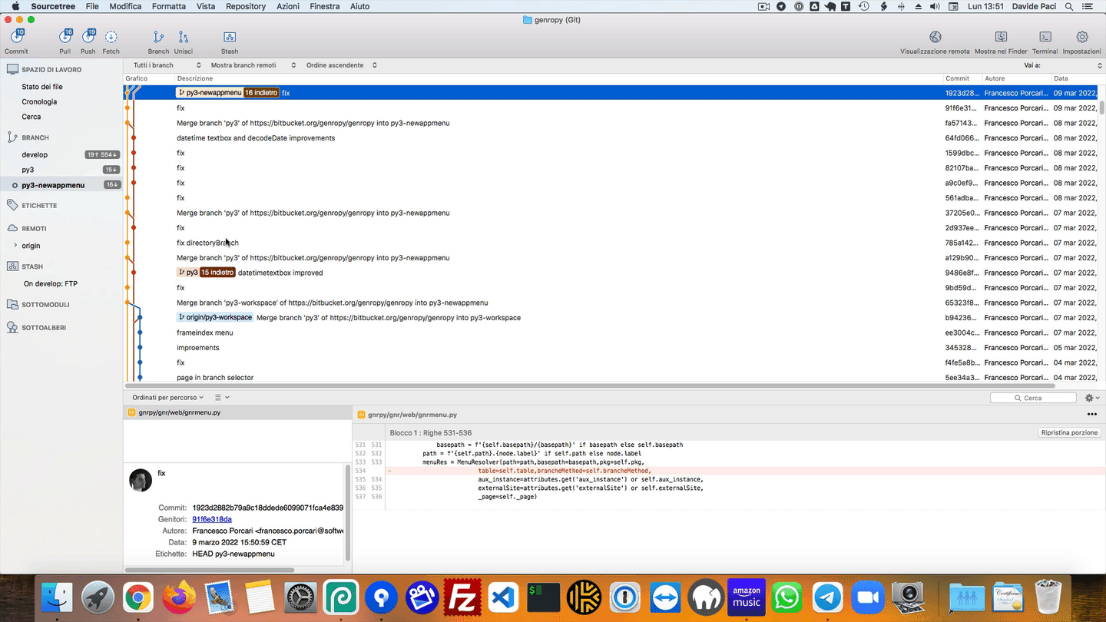
Task: Open Visual Studio Code in the Dock
Action: pyautogui.click(x=503, y=597)
